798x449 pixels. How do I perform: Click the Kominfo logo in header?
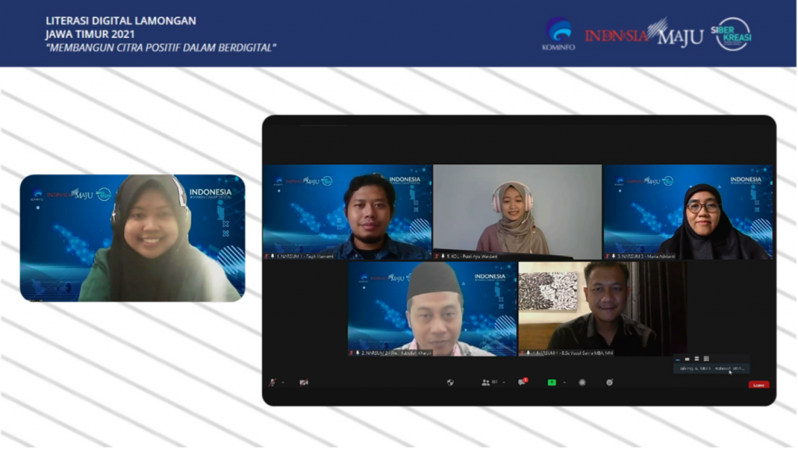pos(558,33)
